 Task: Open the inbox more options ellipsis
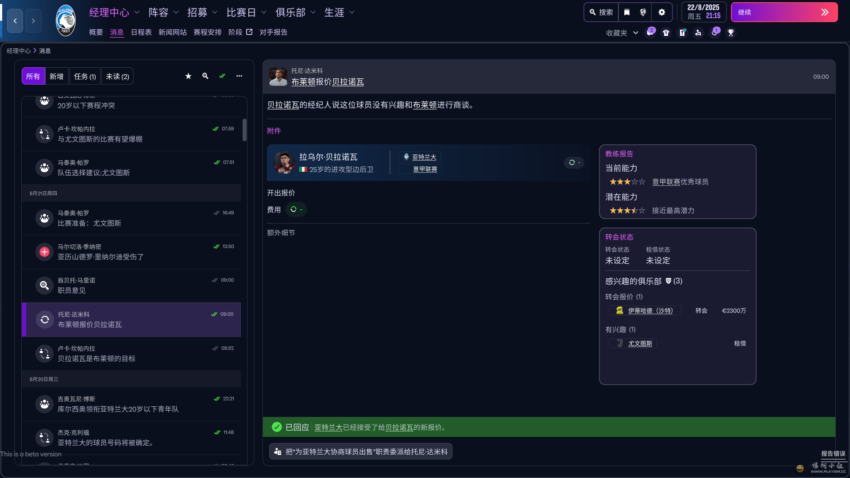coord(239,76)
